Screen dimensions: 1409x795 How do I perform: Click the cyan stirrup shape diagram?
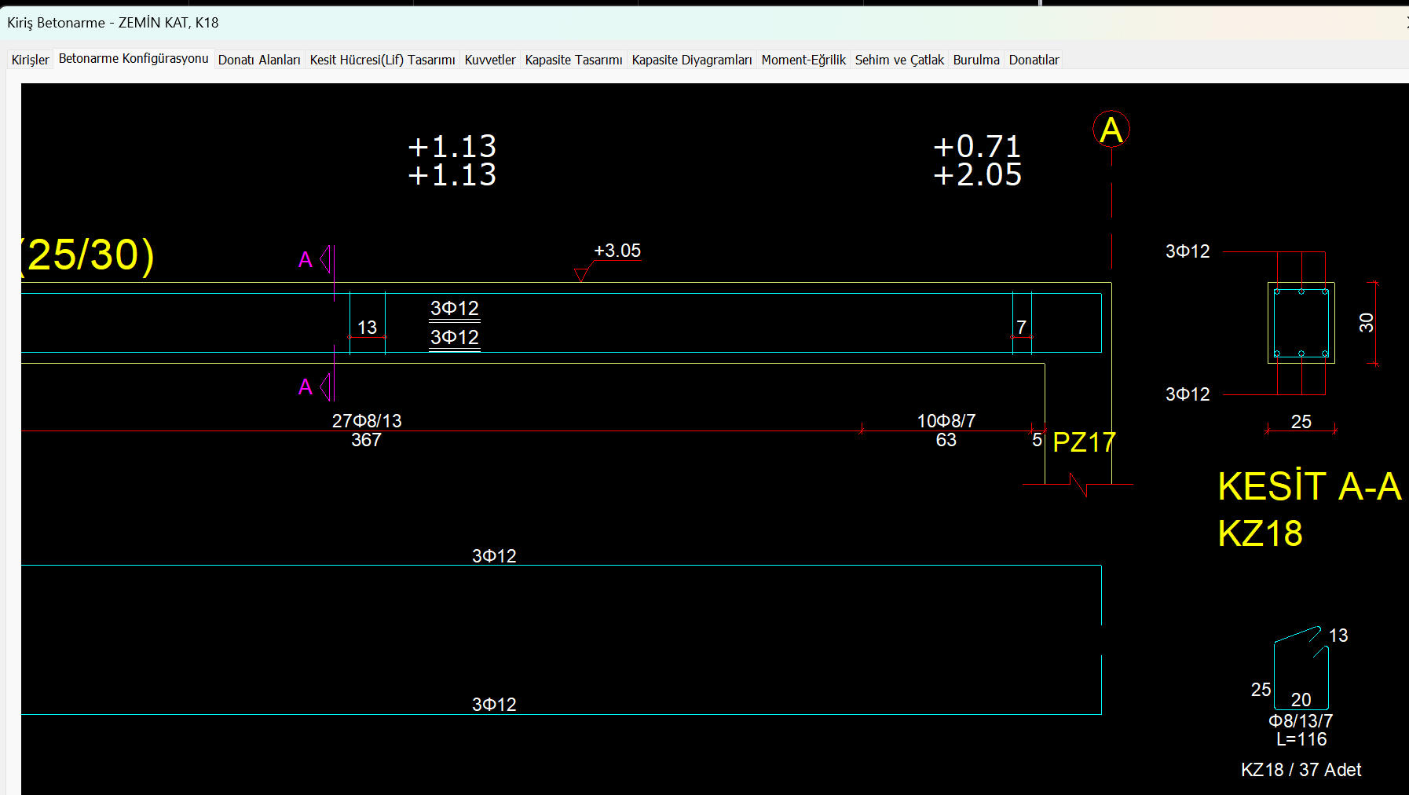(1301, 669)
